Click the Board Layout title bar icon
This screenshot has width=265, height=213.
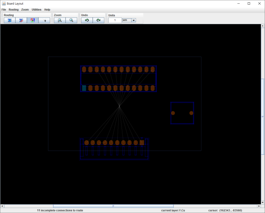[x=3, y=3]
